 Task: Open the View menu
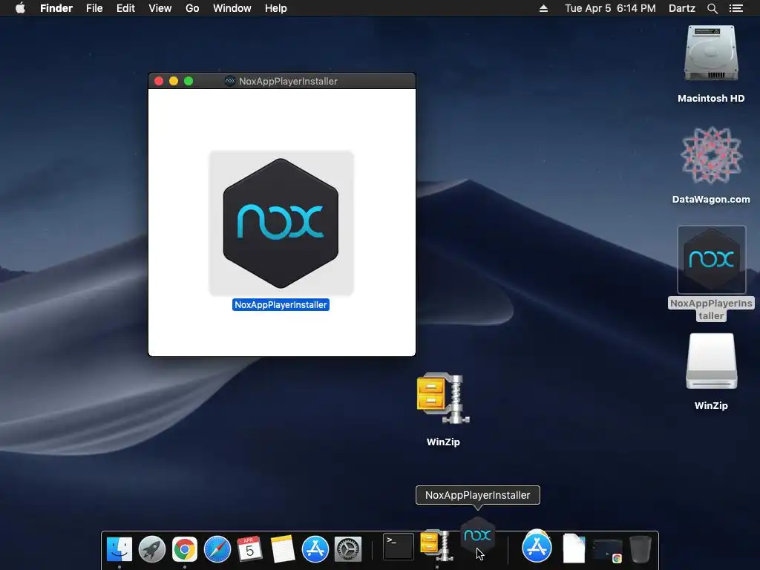(160, 8)
